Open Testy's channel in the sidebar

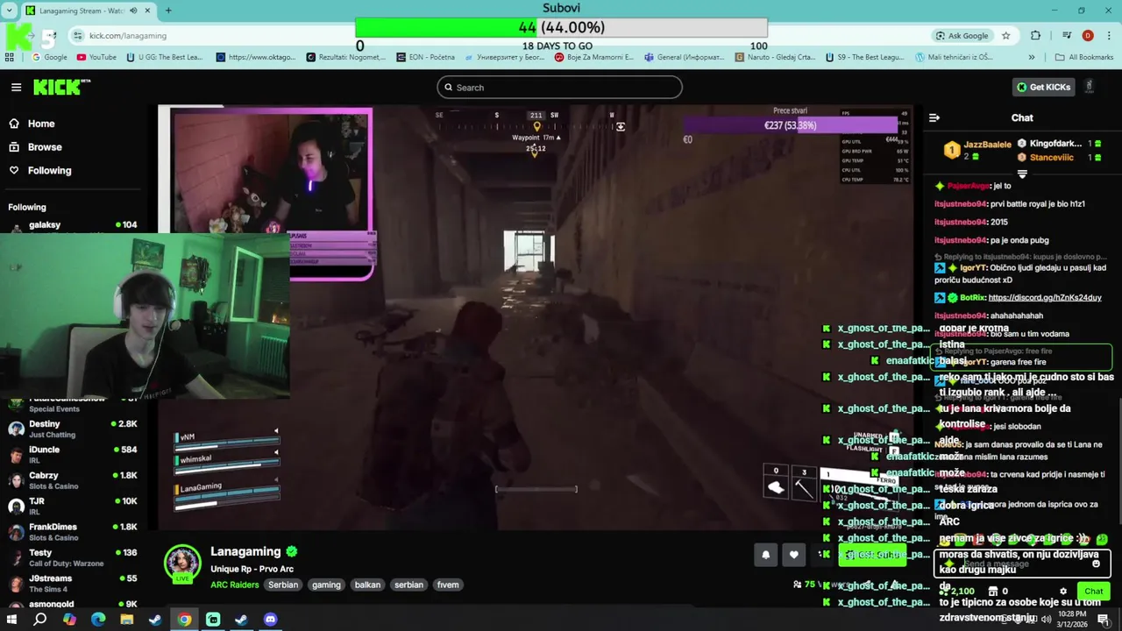(x=72, y=557)
